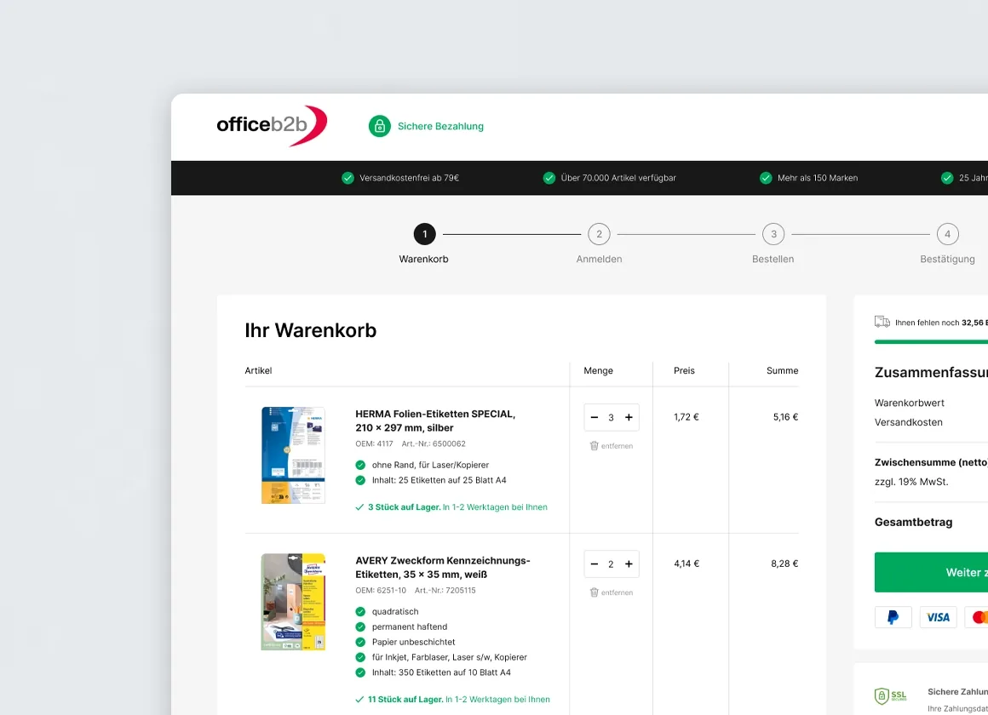Click entfernen link under HERMA quantity
The width and height of the screenshot is (988, 715).
click(x=617, y=446)
